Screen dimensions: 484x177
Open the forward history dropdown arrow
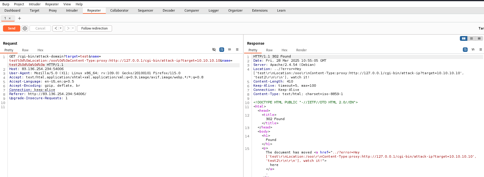tap(73, 28)
